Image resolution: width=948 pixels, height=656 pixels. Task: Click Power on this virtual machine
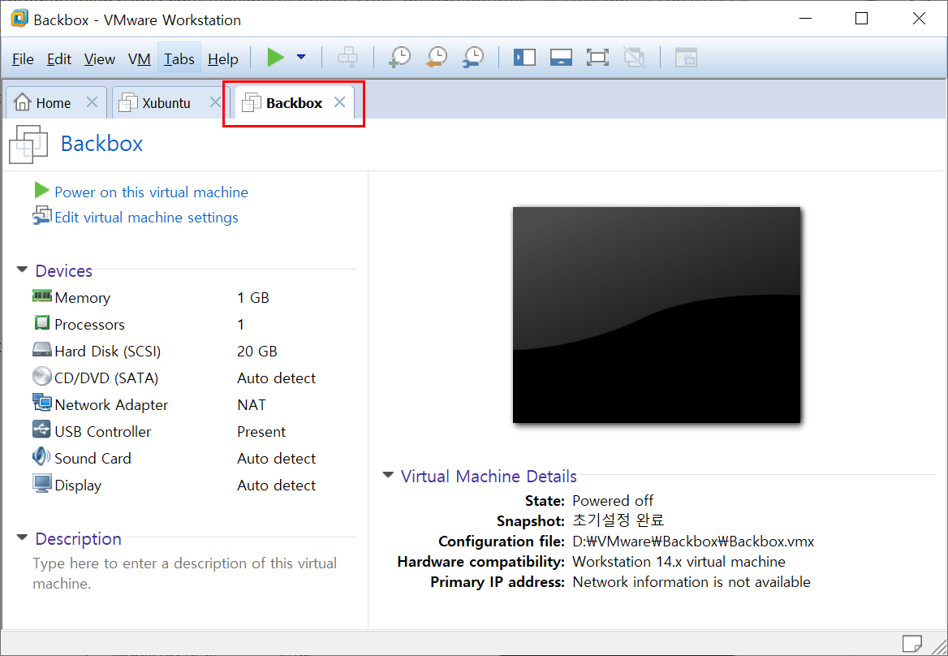151,192
